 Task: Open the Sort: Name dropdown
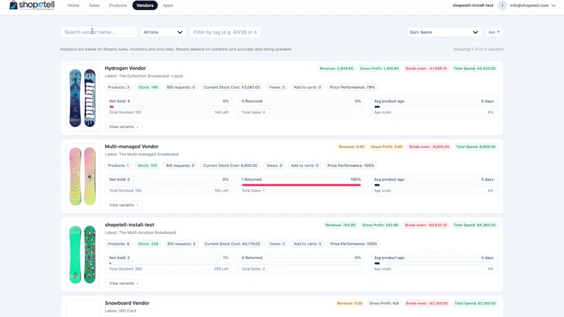coord(444,32)
